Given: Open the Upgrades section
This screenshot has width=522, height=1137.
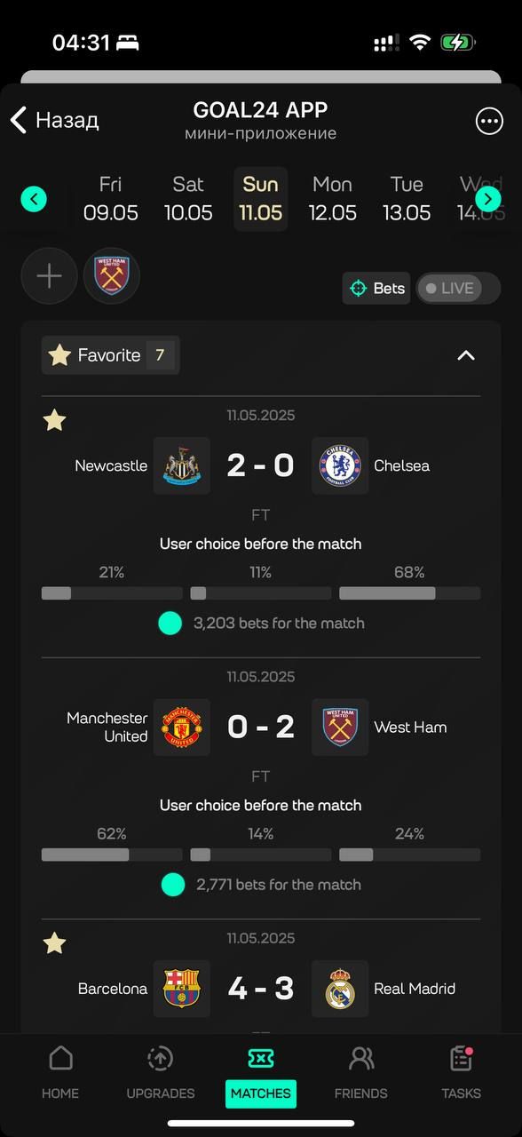Looking at the screenshot, I should [161, 1072].
